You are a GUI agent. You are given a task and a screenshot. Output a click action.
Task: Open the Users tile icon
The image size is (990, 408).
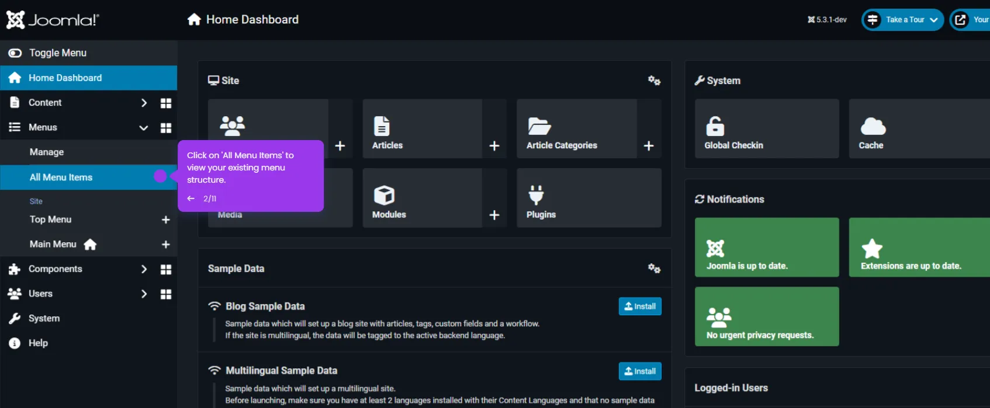tap(232, 125)
